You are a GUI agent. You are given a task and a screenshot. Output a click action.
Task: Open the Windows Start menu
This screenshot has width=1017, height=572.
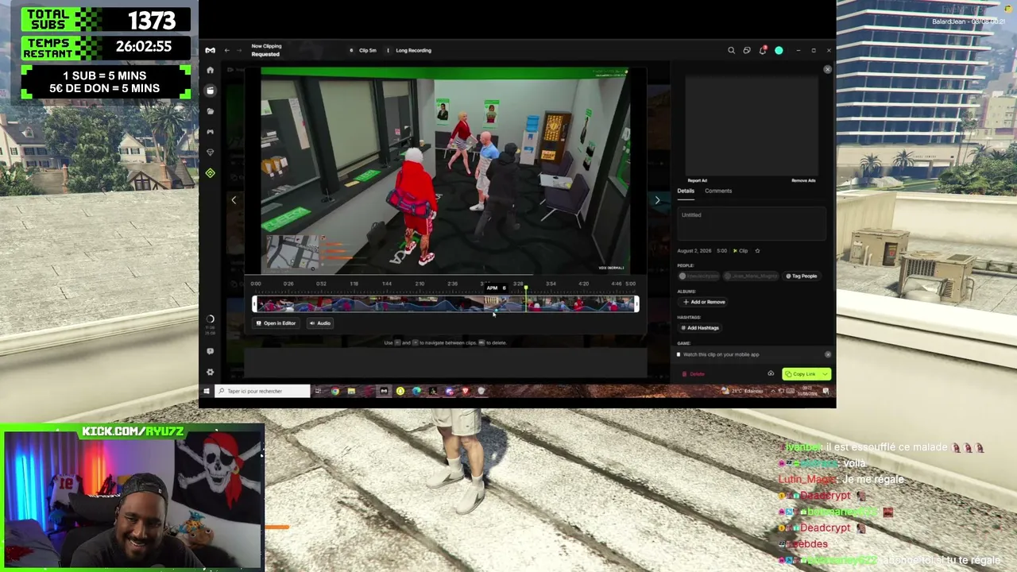(x=207, y=391)
